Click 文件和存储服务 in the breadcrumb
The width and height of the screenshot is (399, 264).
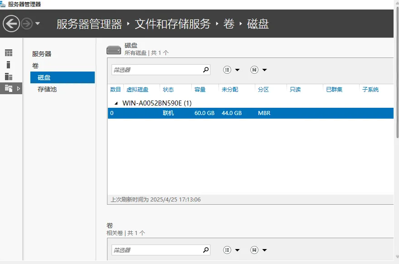(x=173, y=24)
